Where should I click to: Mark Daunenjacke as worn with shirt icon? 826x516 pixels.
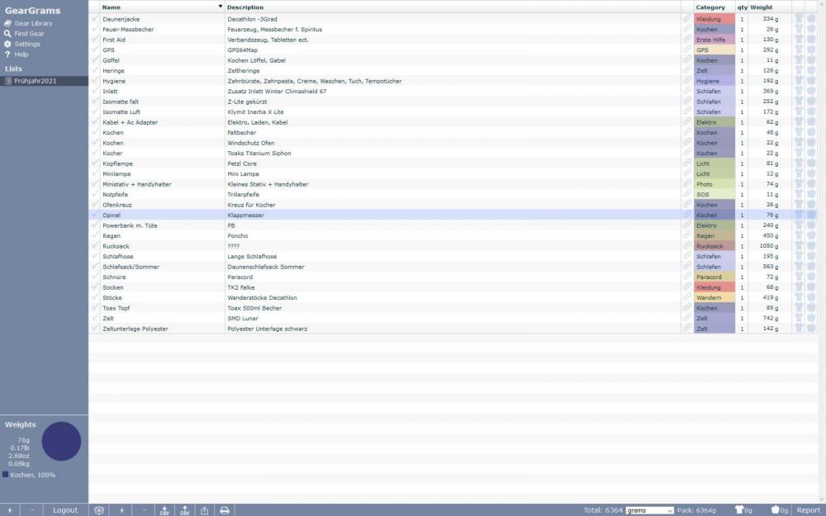point(799,18)
